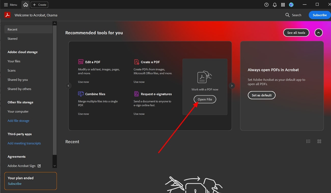331x193 pixels.
Task: Open Shared by others
Action: [19, 89]
